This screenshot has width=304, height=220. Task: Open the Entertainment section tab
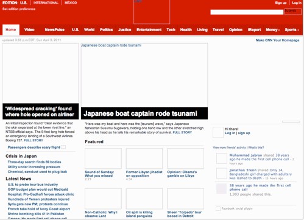149,30
